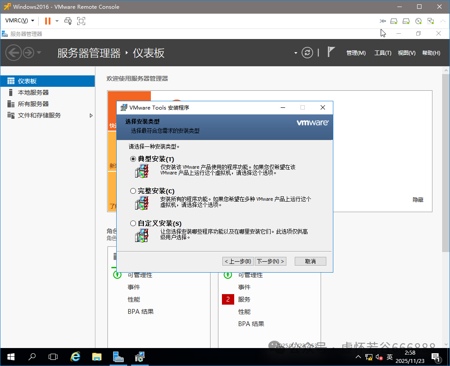Click the taskbar clock showing 2:58

tap(410, 357)
